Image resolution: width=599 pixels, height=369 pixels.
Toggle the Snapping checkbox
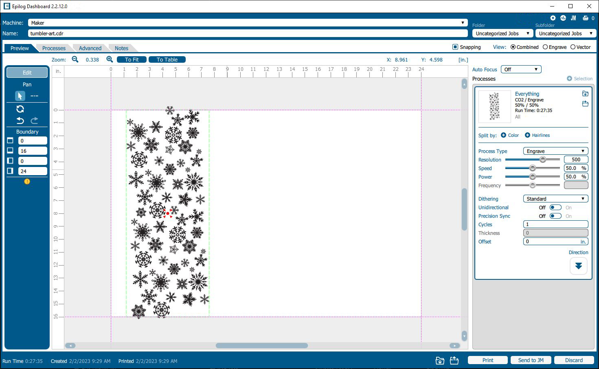455,47
